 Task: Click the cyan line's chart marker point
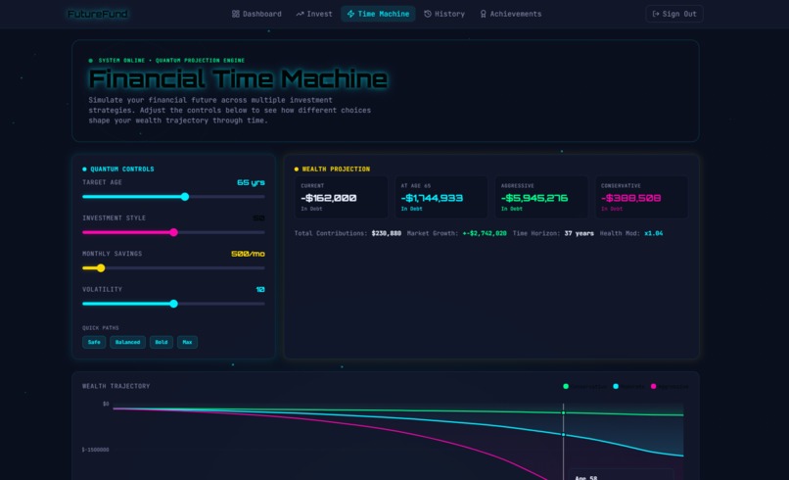tap(563, 434)
